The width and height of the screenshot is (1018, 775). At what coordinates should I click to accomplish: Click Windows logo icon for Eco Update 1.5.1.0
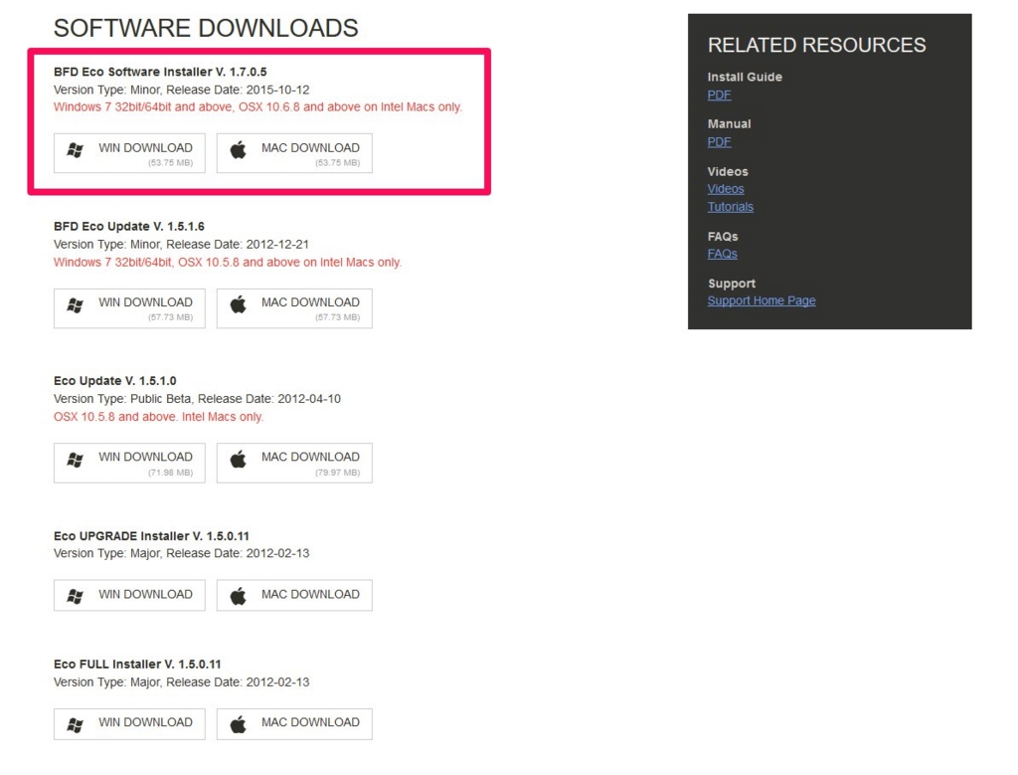coord(76,460)
